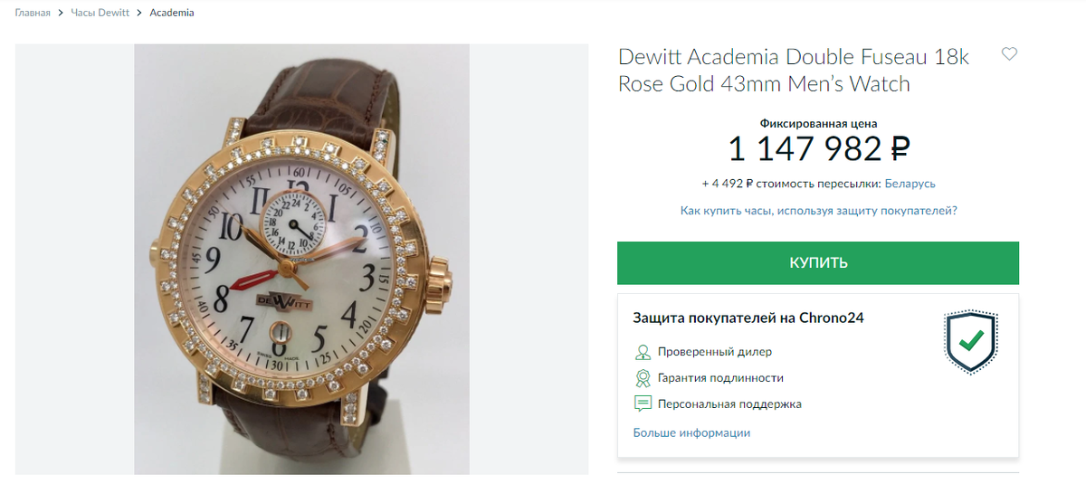Click the ruble sign in the price
This screenshot has width=1086, height=484.
pos(900,147)
